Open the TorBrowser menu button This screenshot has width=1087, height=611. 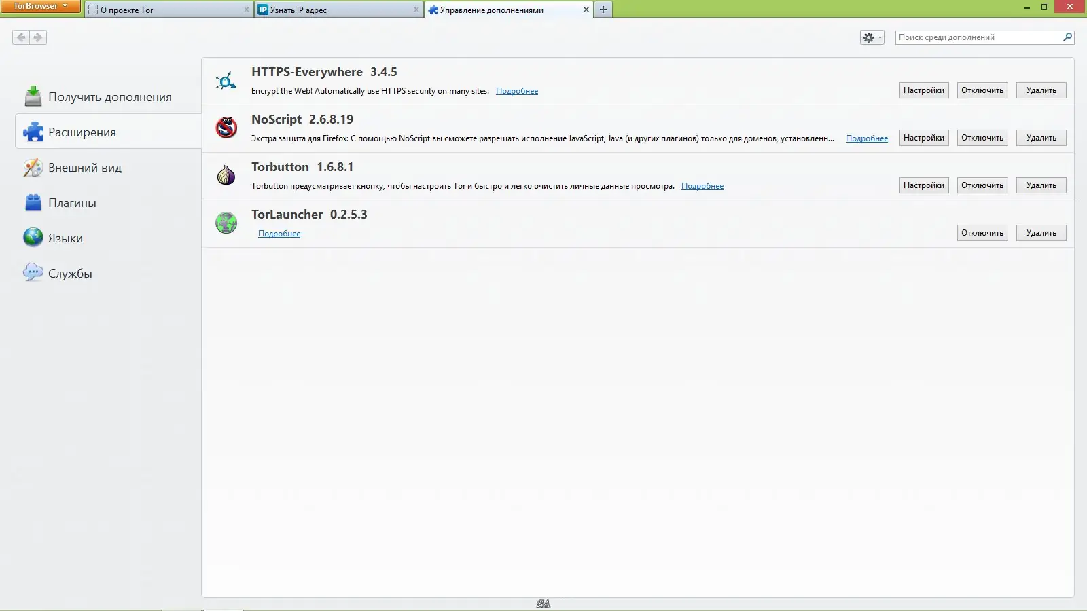tap(39, 6)
